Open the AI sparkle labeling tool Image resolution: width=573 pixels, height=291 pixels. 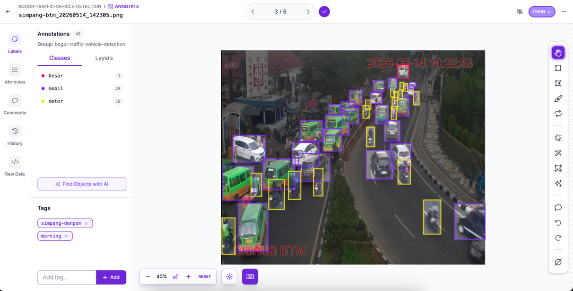pyautogui.click(x=558, y=183)
